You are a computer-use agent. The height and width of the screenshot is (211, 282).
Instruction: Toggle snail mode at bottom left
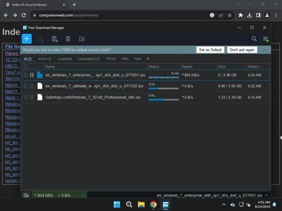coord(26,195)
